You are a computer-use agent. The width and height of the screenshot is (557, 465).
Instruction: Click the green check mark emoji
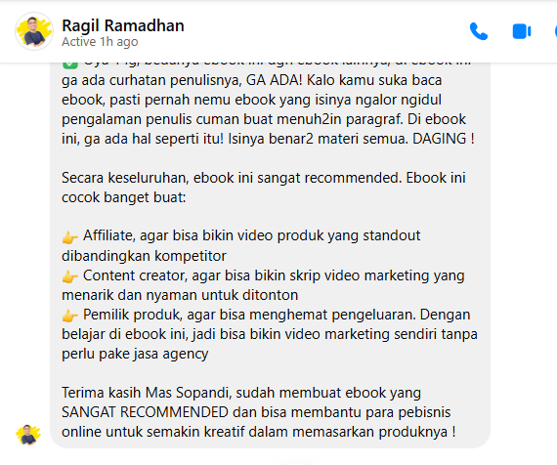tap(70, 65)
